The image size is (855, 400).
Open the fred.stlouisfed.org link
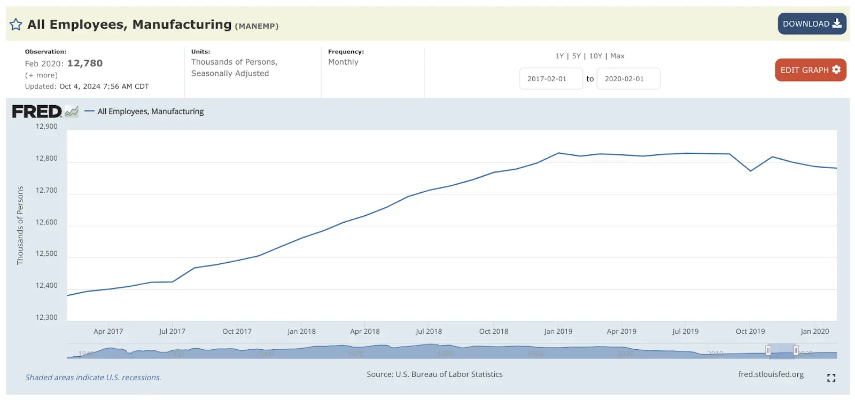click(x=771, y=374)
